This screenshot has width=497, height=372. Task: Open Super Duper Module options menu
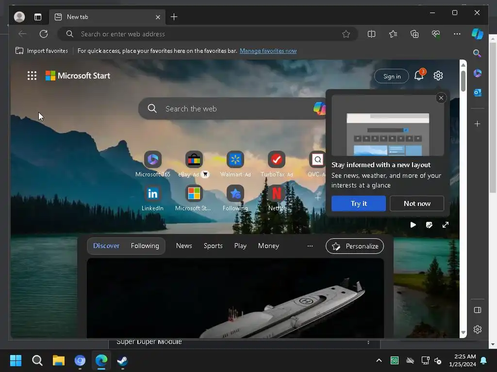368,342
